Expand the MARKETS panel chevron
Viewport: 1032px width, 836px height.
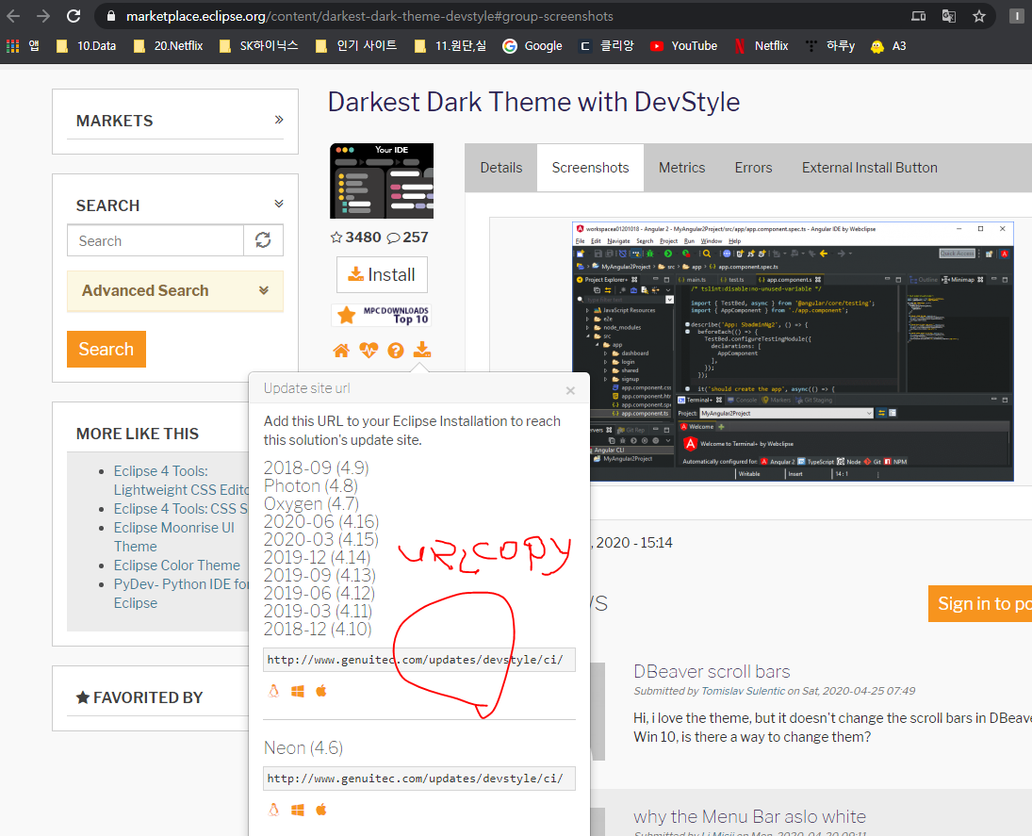pyautogui.click(x=279, y=119)
